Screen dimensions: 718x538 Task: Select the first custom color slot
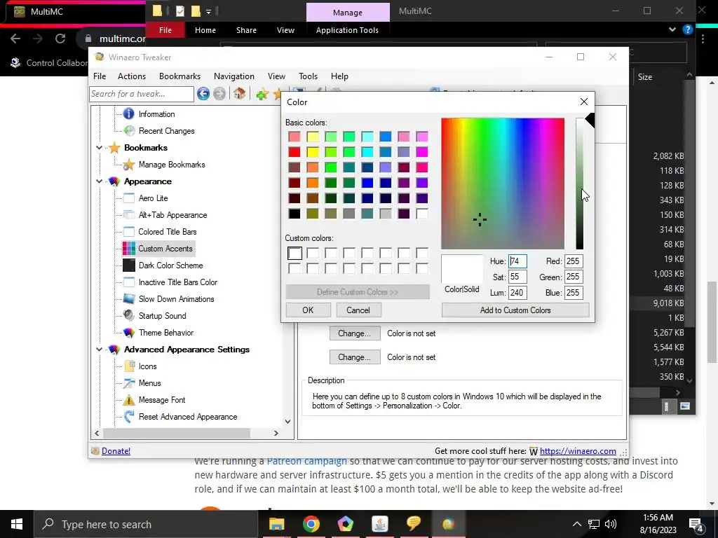(x=294, y=253)
